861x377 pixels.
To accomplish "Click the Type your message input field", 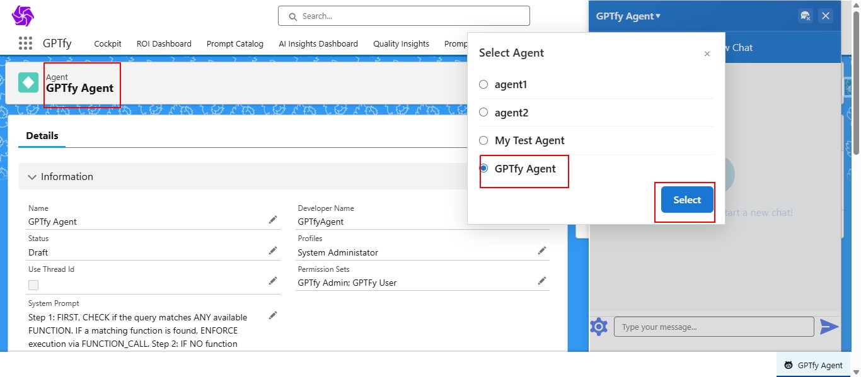I will 714,327.
